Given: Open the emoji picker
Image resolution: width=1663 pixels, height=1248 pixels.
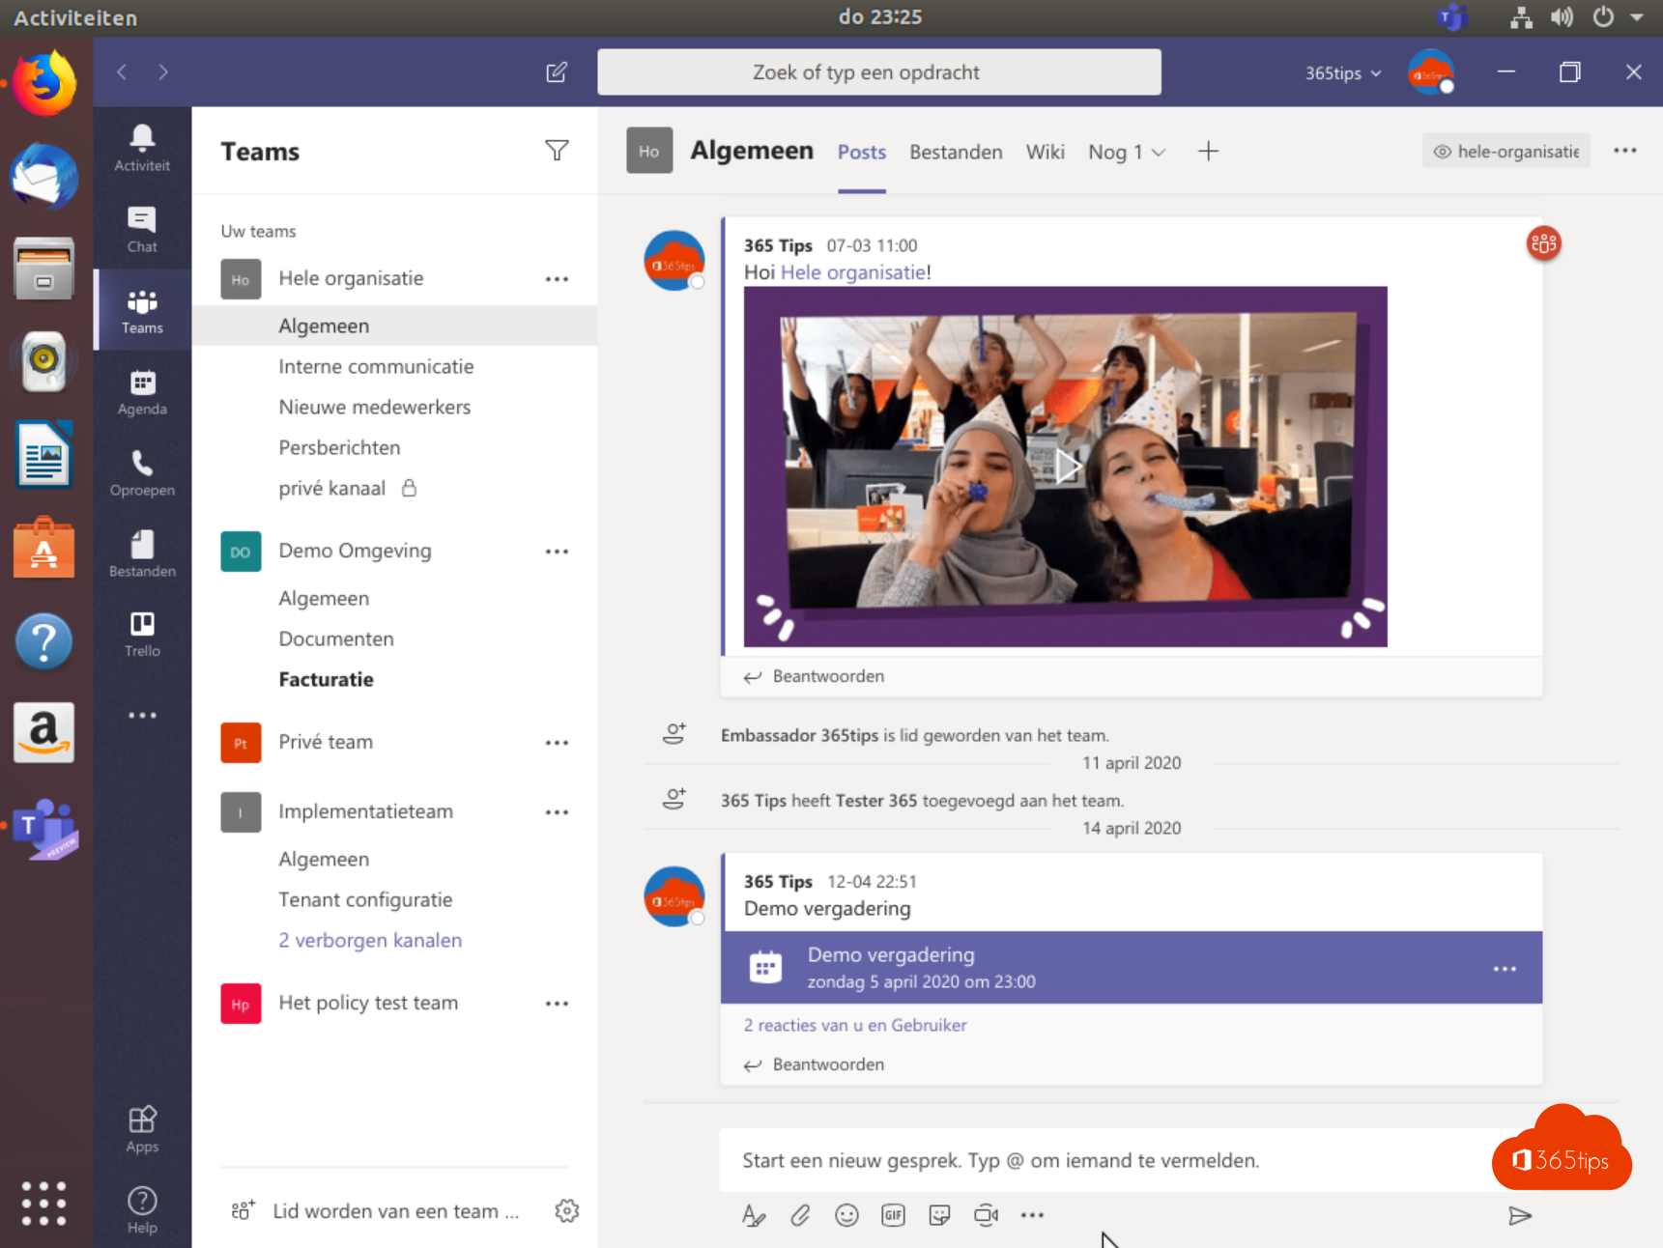Looking at the screenshot, I should click(x=846, y=1215).
